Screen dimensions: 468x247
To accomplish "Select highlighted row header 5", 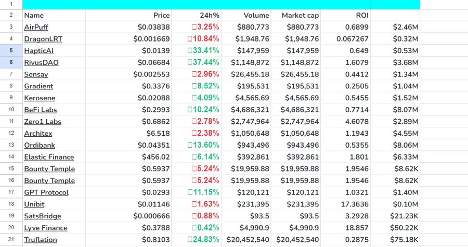I will pos(11,51).
